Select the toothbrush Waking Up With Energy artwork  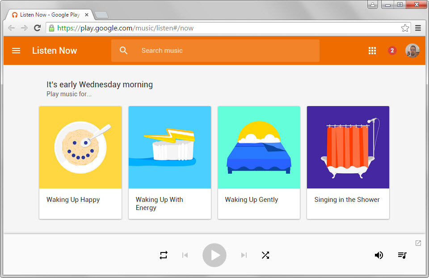coord(170,147)
